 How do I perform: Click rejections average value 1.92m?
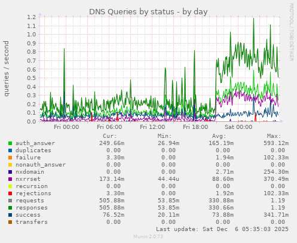(225, 193)
